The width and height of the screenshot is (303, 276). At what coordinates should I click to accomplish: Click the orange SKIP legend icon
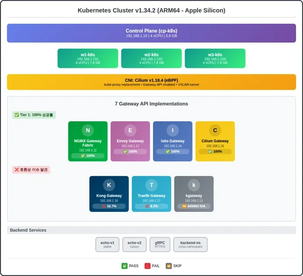[169, 266]
